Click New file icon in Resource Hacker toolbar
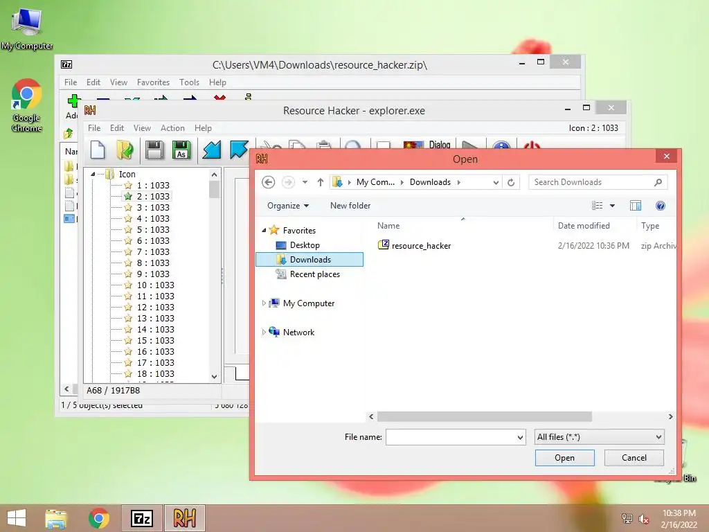 pos(98,150)
